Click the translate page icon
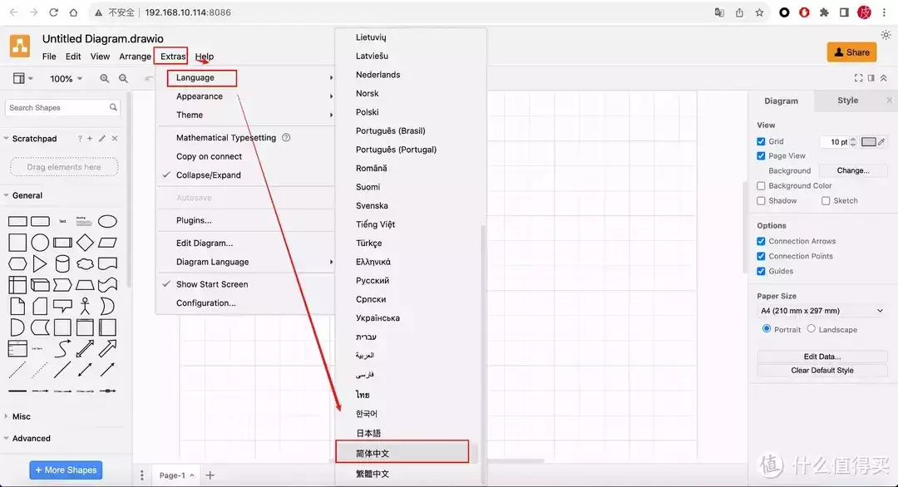 click(719, 12)
